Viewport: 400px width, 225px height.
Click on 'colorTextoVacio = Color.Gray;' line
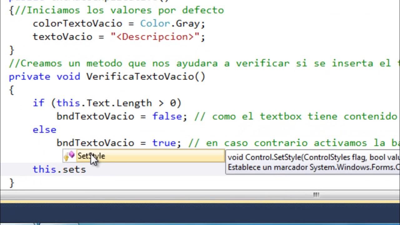tap(119, 23)
